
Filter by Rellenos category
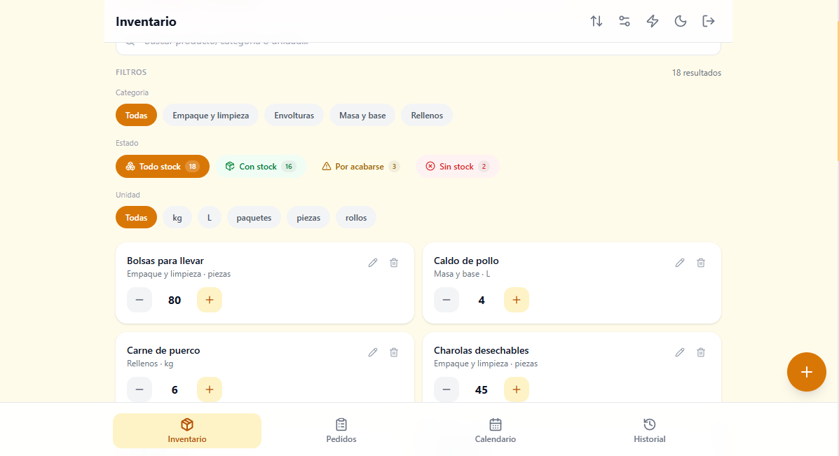[x=426, y=115]
